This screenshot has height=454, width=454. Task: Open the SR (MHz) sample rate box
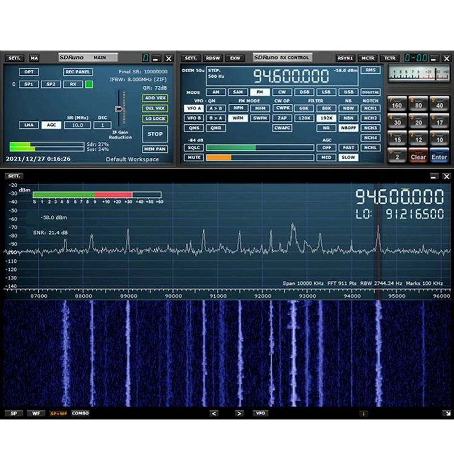(77, 125)
